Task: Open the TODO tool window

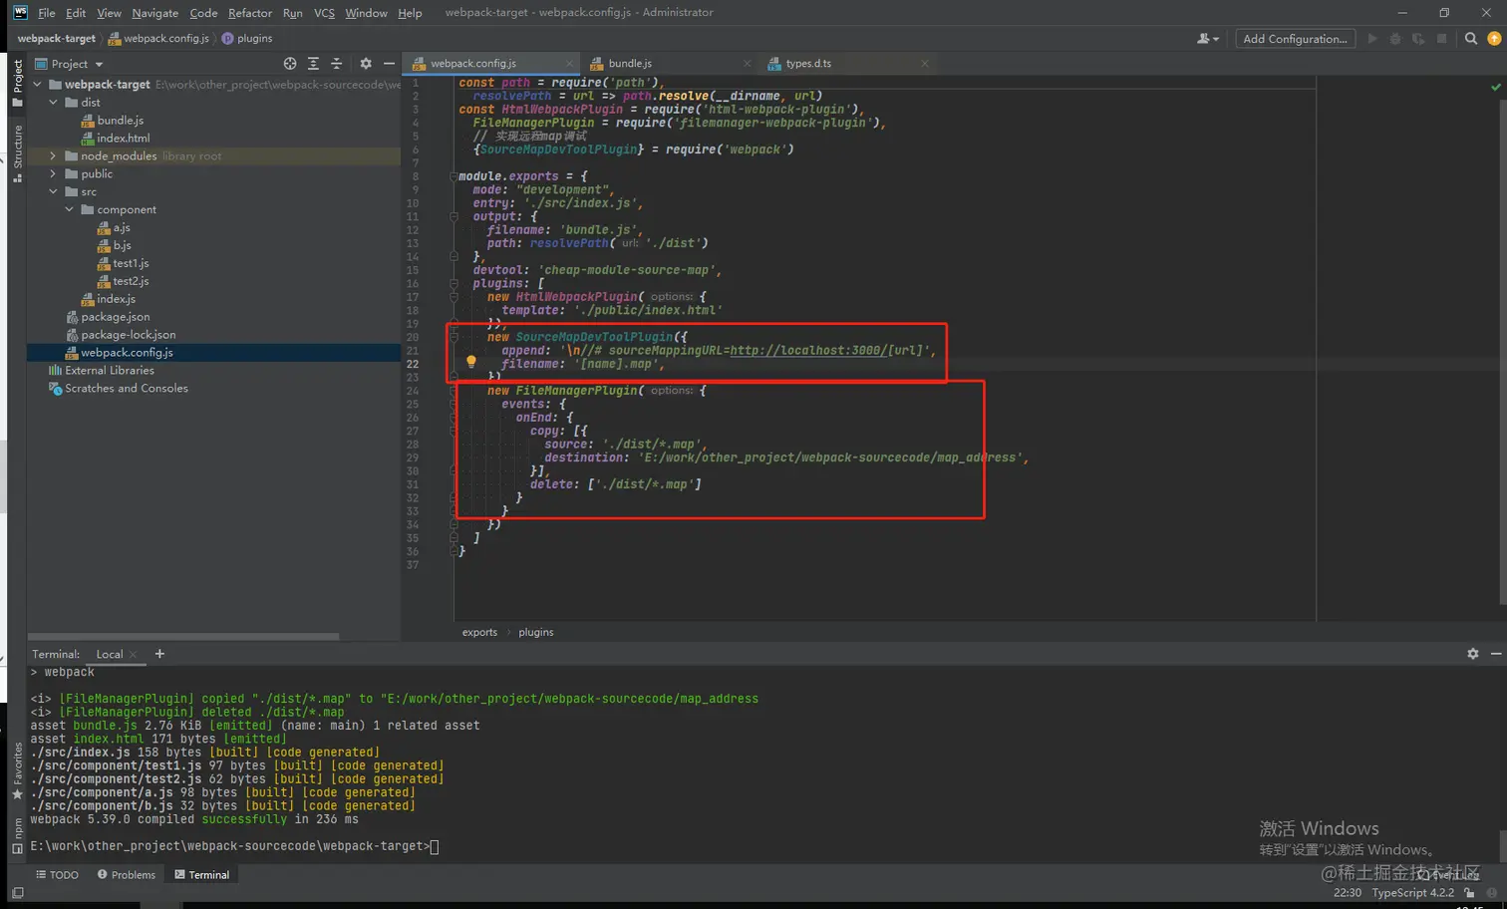Action: (x=57, y=875)
